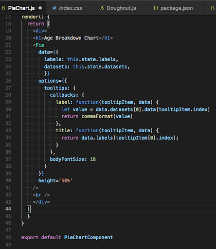This screenshot has width=216, height=249.
Task: Open the Doughnut.js tab
Action: point(121,8)
